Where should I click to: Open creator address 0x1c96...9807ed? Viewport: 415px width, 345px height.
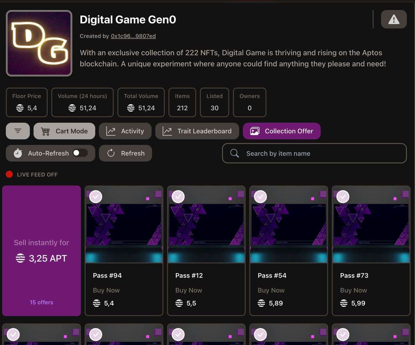[133, 36]
